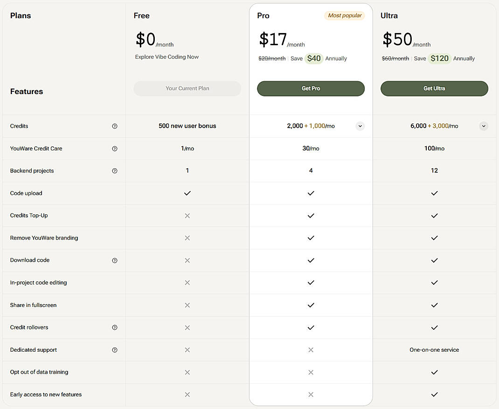Click Ultra plan Credits Top-Up checkmark

(x=434, y=216)
